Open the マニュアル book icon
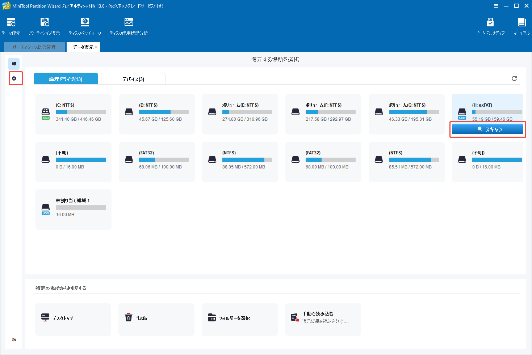532x355 pixels. 521,26
